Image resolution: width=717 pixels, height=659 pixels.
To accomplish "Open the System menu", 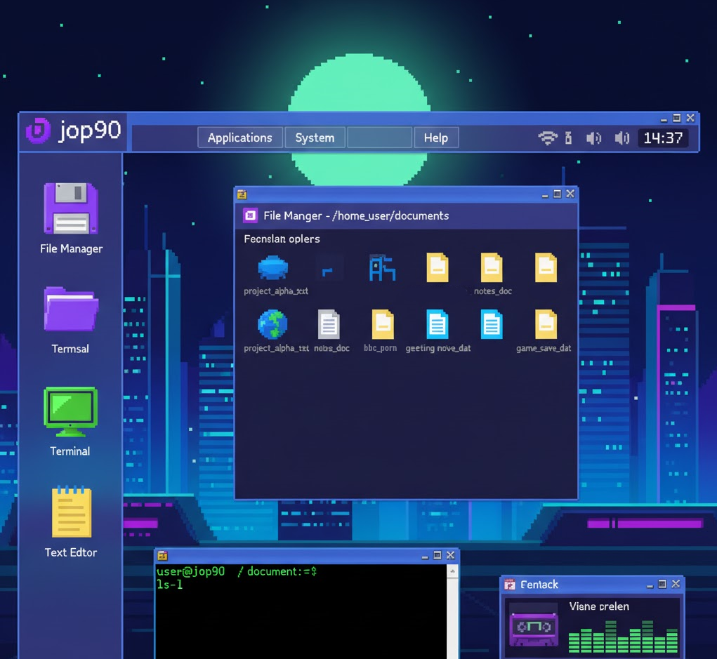I will [315, 138].
